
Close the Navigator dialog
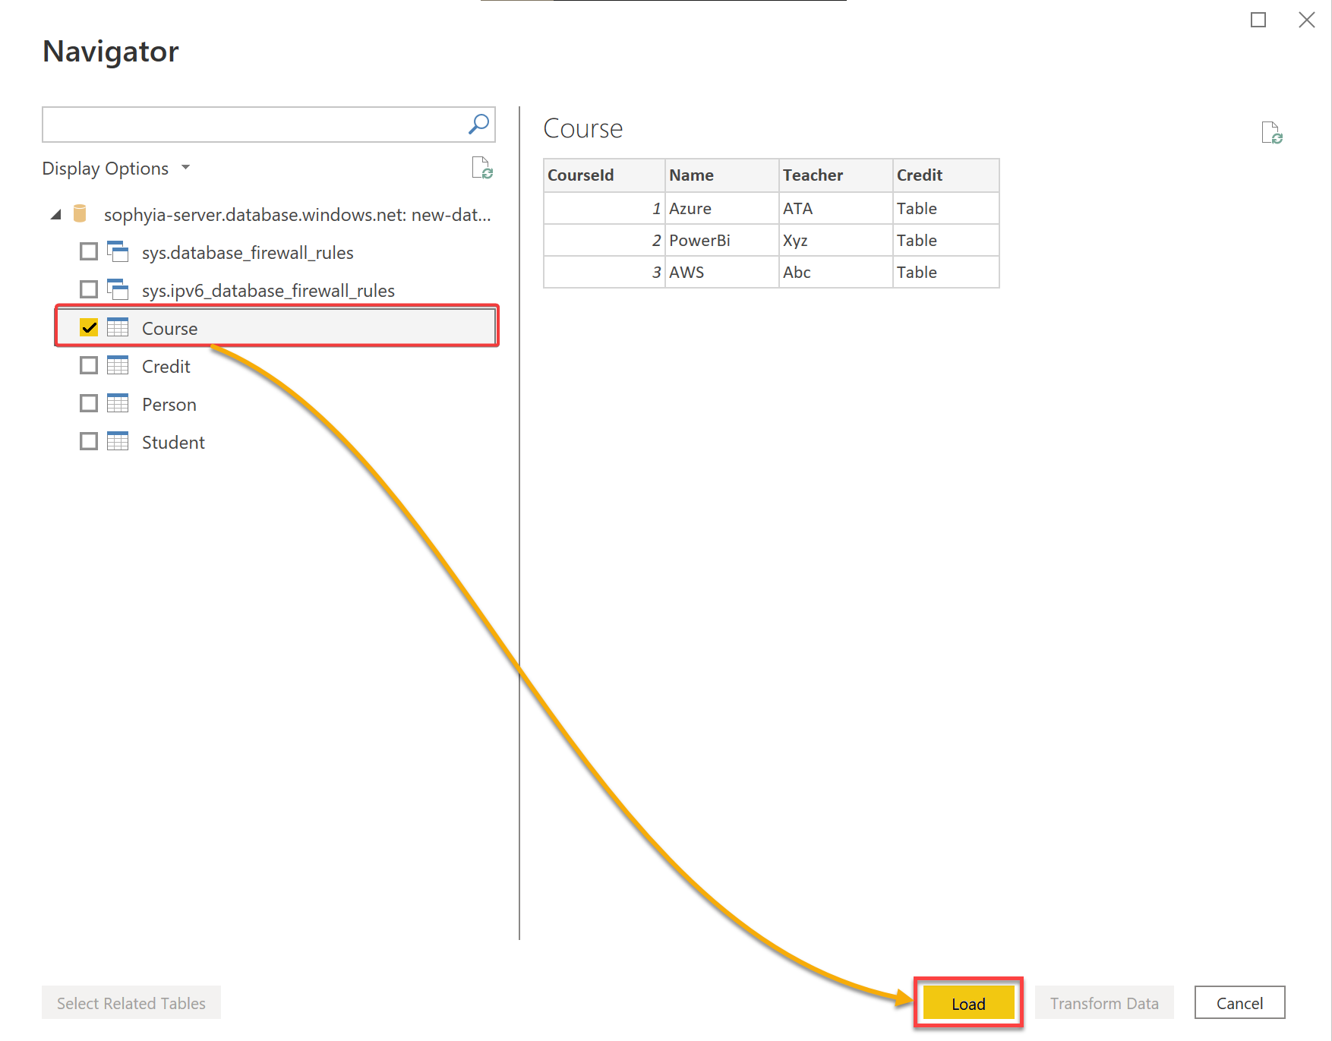coord(1307,20)
